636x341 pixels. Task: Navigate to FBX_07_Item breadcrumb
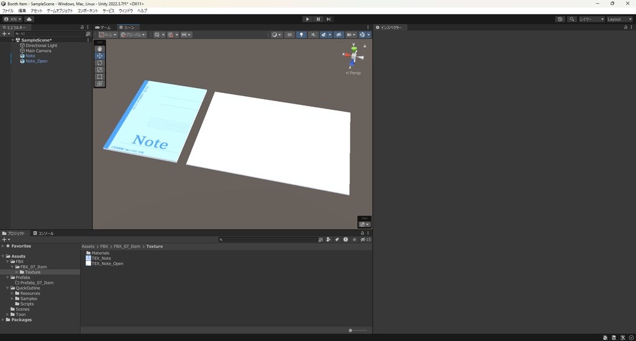[x=127, y=246]
